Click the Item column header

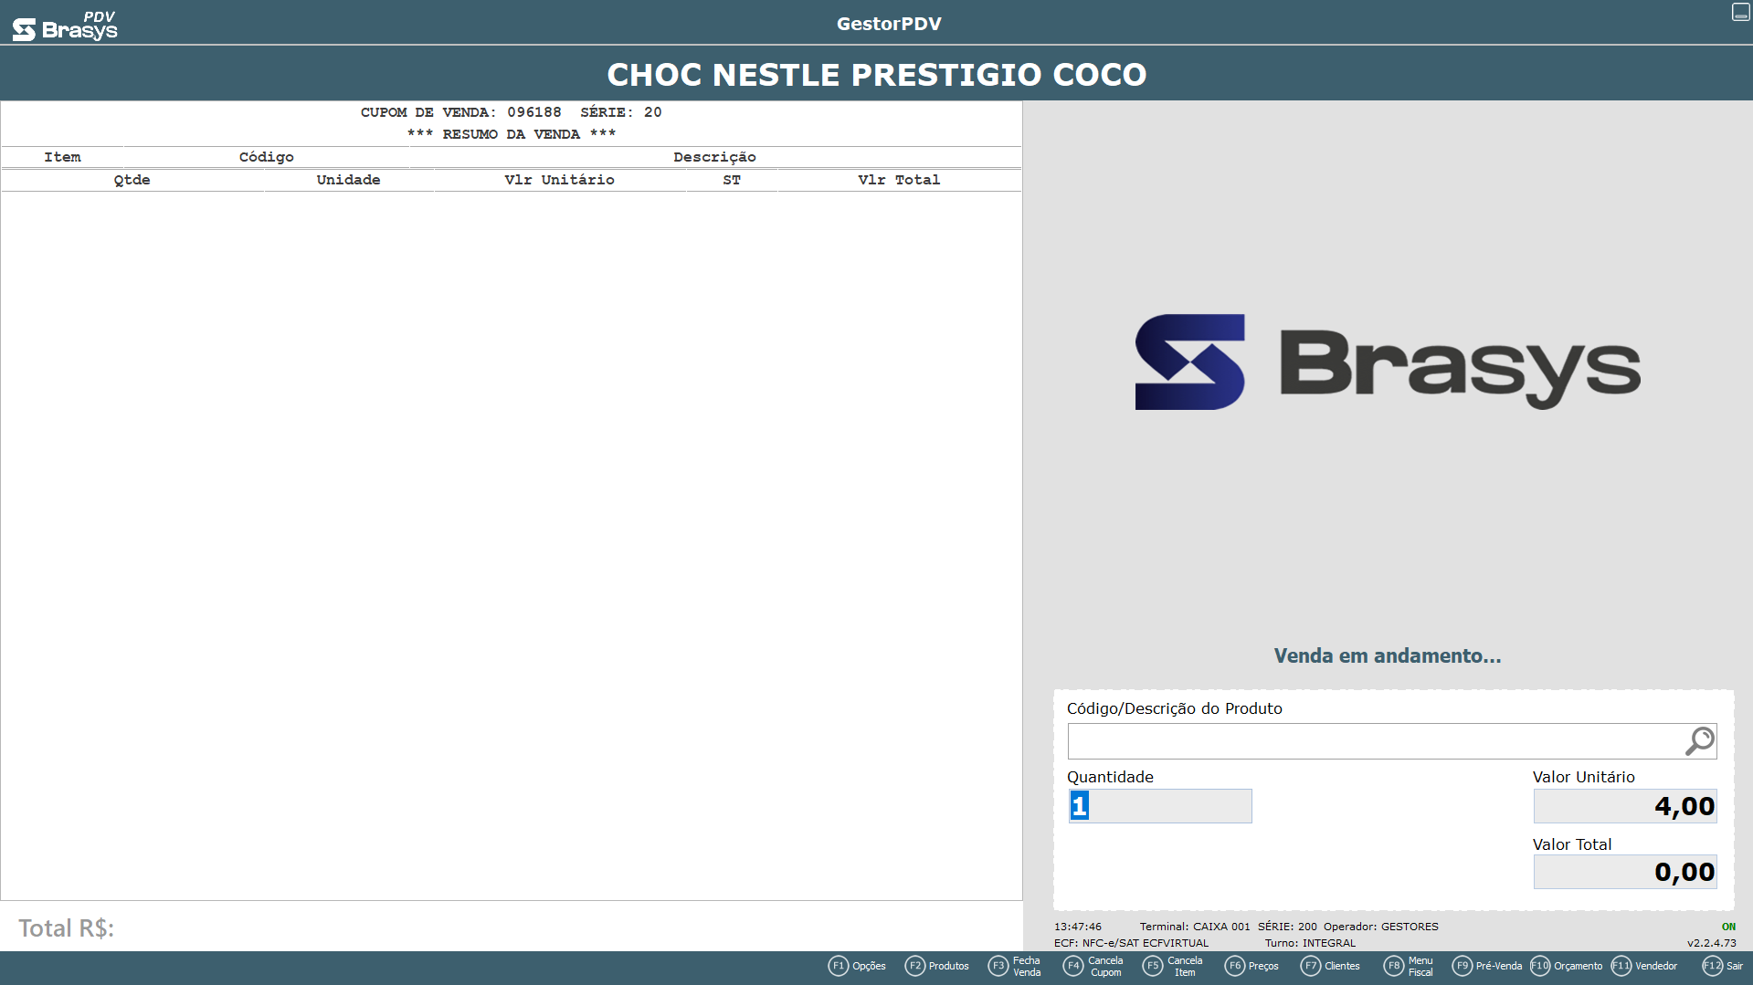pyautogui.click(x=62, y=157)
